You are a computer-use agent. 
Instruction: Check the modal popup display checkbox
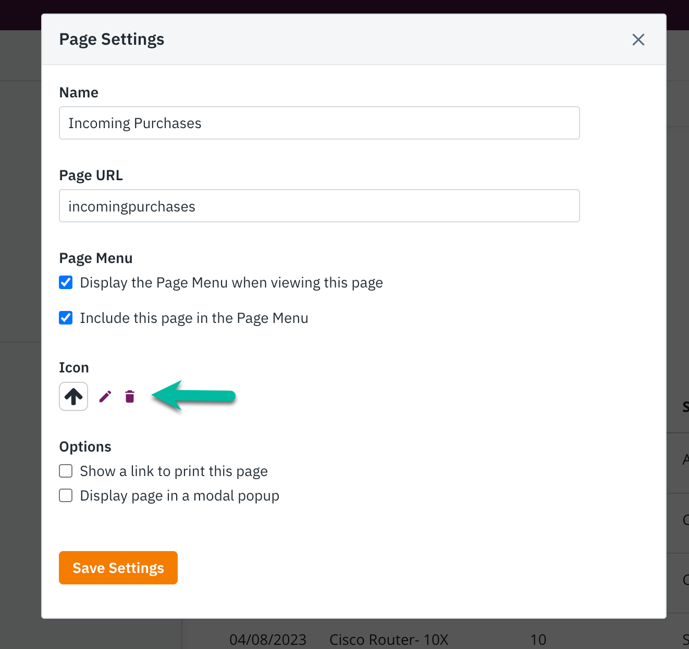(66, 495)
